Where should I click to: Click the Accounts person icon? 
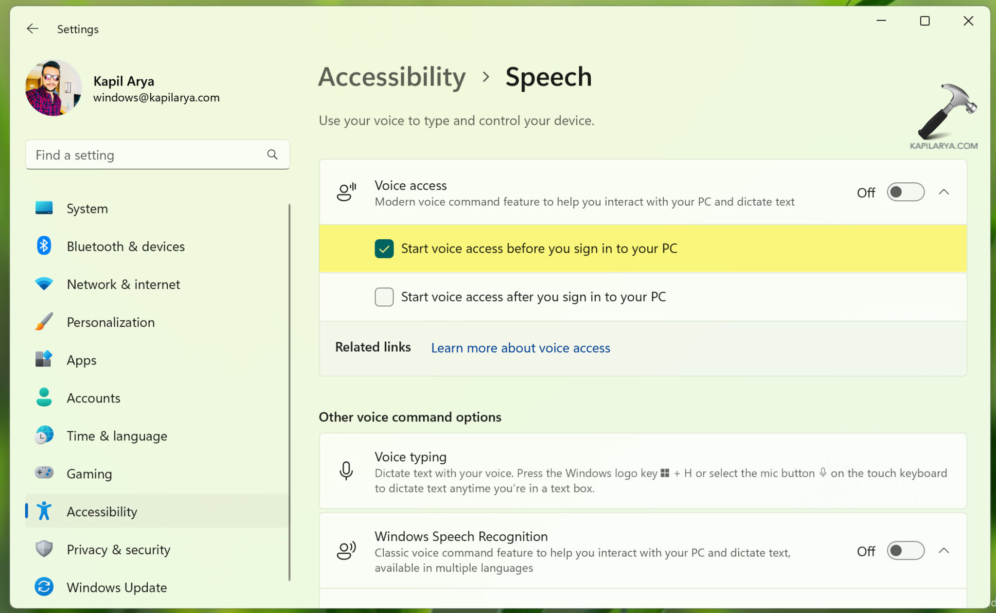click(x=44, y=398)
